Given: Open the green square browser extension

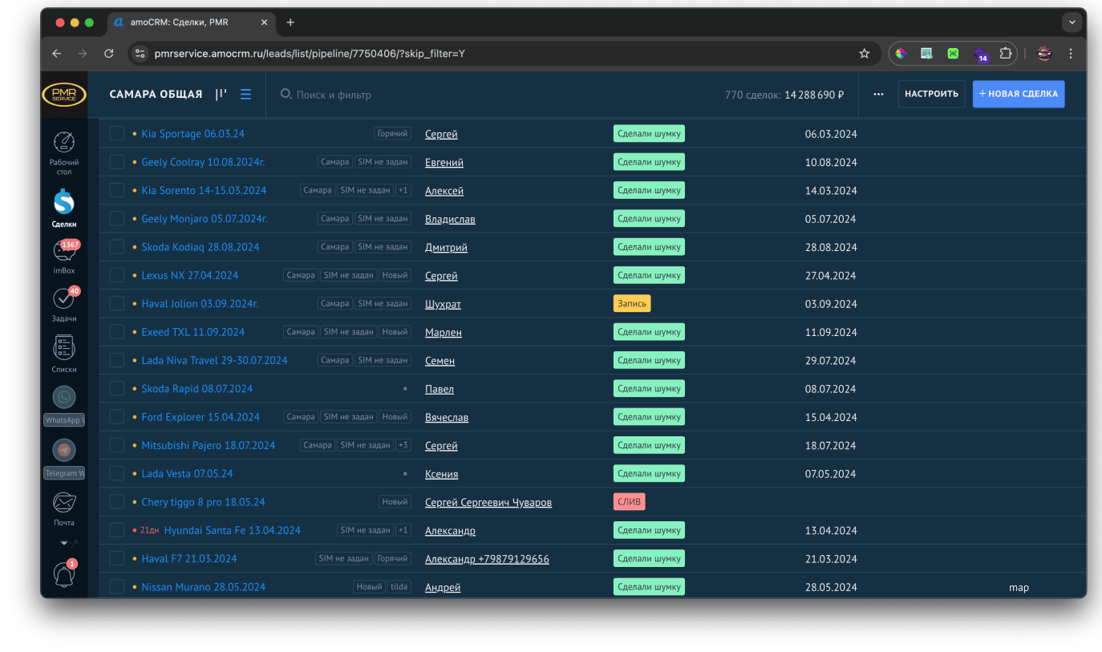Looking at the screenshot, I should point(953,54).
